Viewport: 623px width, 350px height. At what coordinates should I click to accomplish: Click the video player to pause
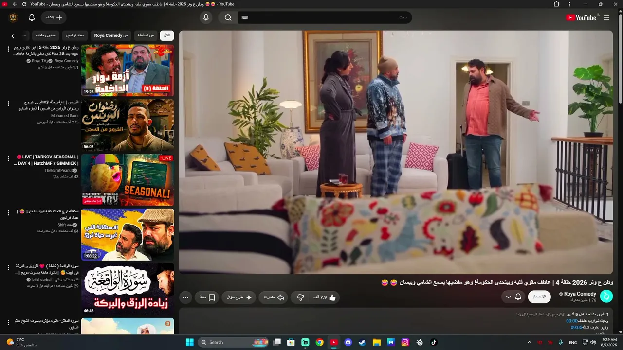396,152
